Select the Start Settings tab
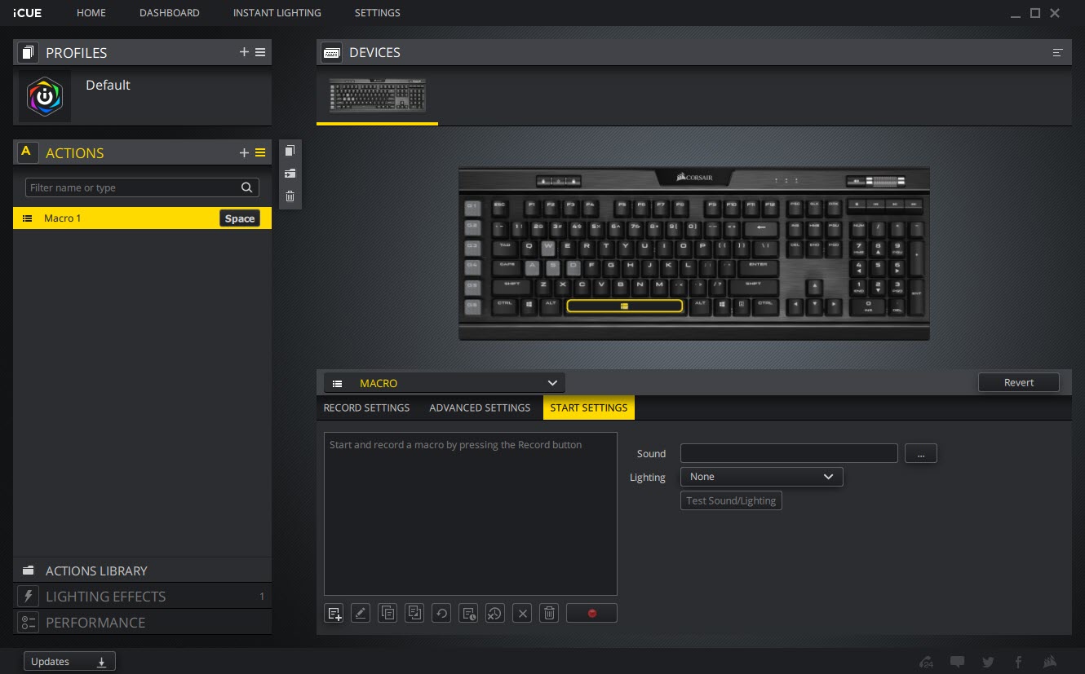 [x=589, y=407]
